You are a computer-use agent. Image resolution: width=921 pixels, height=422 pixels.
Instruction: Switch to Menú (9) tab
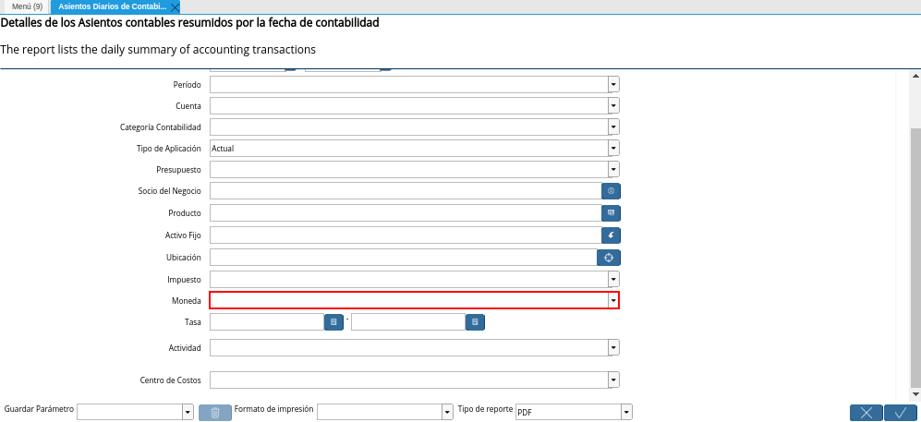27,7
